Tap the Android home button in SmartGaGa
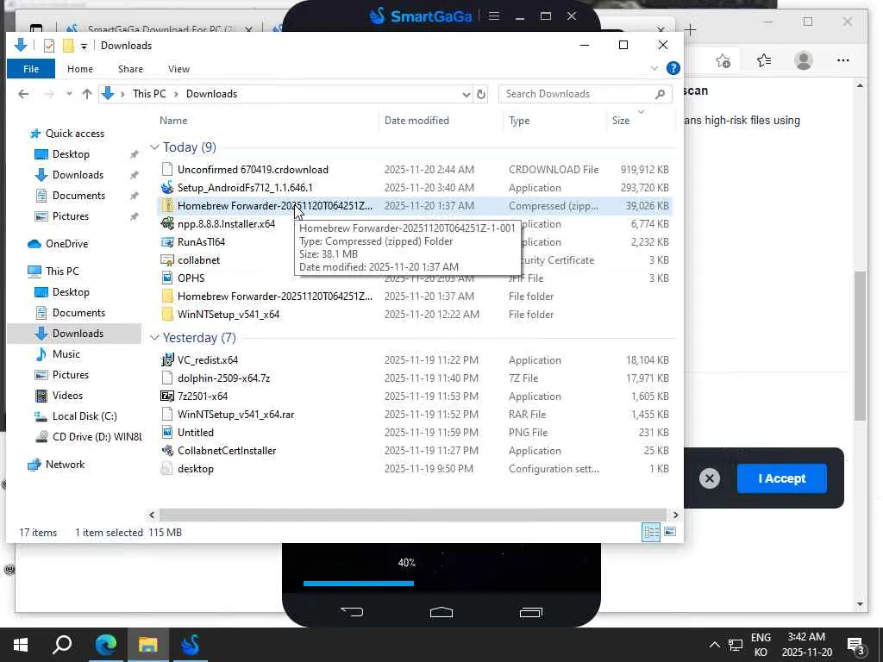Screen dimensions: 883x662 441,612
